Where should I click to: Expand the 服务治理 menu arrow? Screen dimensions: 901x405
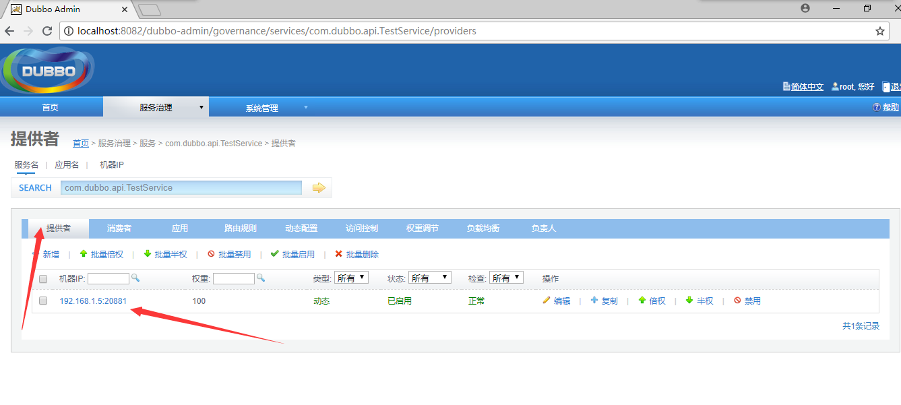(x=201, y=107)
